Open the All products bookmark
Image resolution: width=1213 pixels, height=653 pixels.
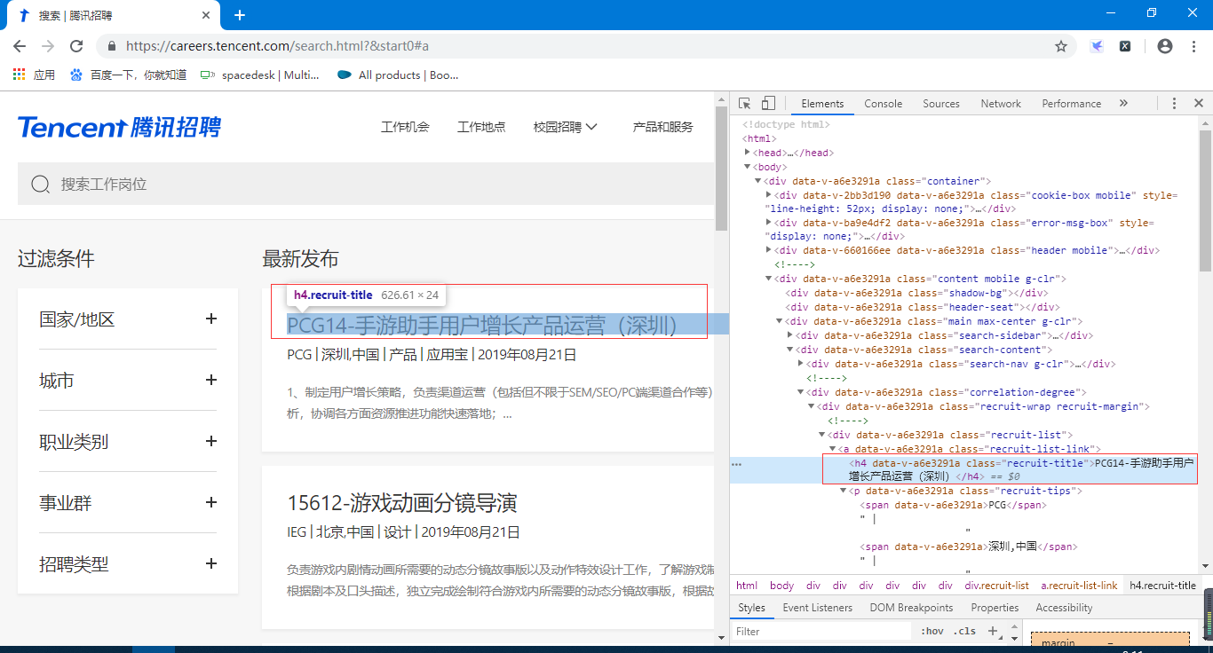point(398,75)
